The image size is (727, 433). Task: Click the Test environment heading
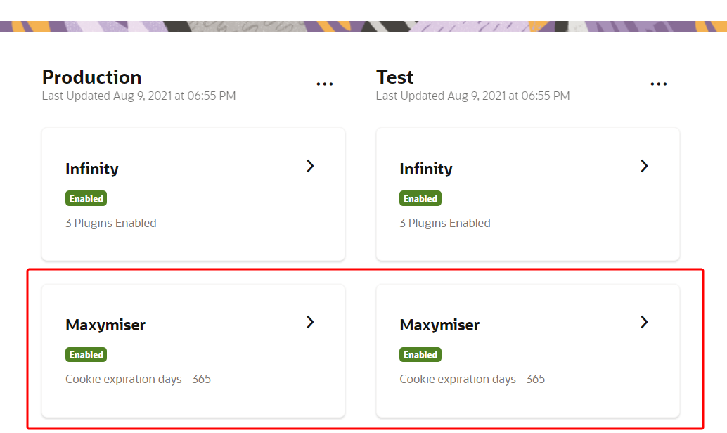click(x=395, y=77)
